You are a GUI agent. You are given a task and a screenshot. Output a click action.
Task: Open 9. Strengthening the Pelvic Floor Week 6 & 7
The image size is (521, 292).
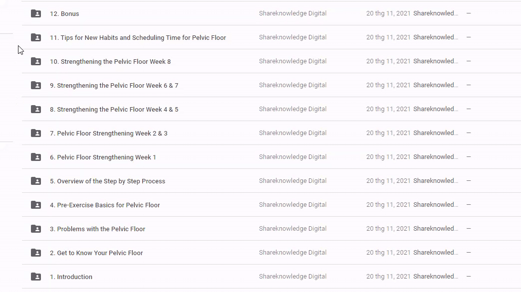click(114, 85)
